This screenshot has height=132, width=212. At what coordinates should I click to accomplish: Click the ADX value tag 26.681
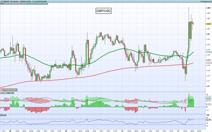(x=208, y=98)
